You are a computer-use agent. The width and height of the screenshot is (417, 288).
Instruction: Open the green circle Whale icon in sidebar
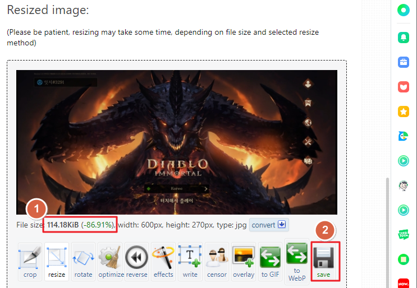[x=404, y=10]
